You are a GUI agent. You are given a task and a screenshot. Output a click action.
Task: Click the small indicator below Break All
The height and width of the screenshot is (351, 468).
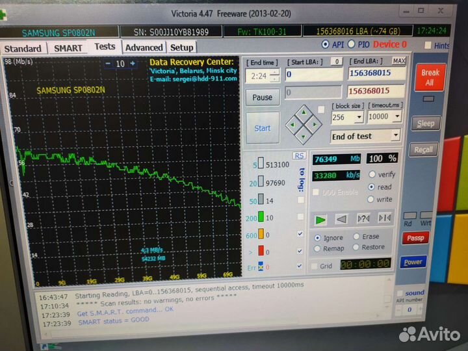point(428,99)
